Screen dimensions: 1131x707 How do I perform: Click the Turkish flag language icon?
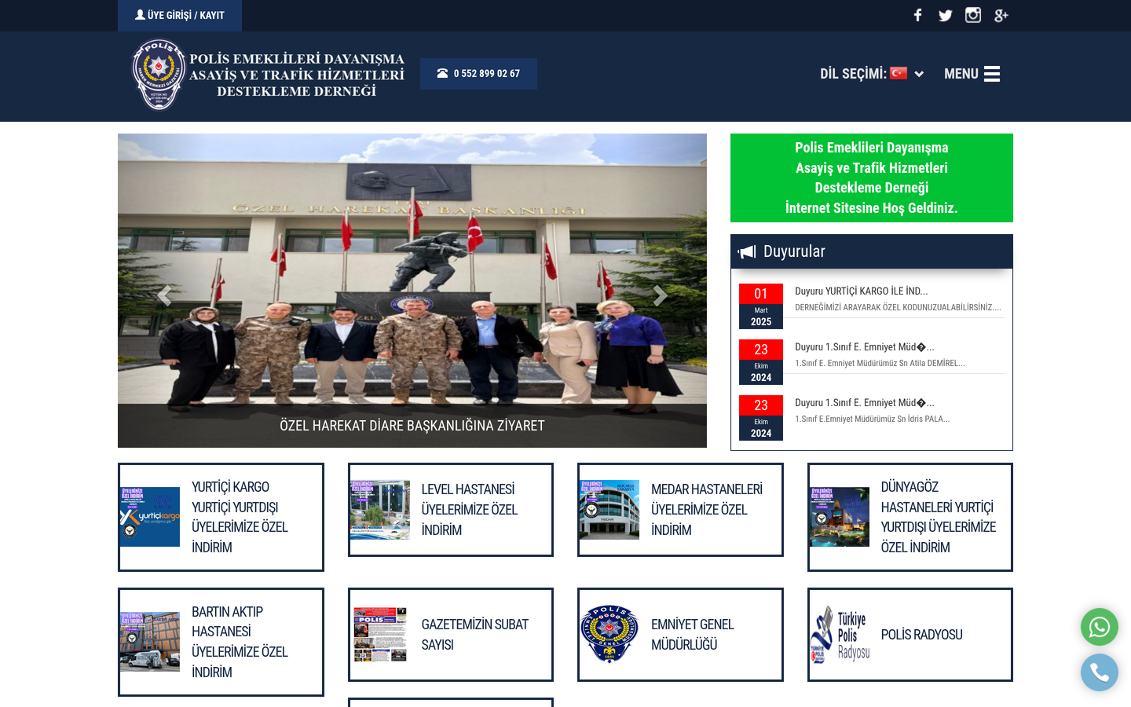(899, 73)
